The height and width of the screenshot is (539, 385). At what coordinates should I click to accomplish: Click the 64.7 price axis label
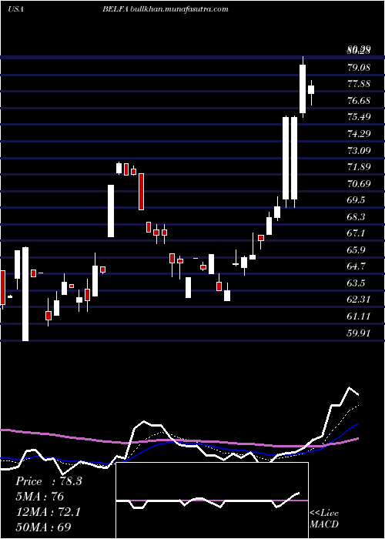coord(356,266)
